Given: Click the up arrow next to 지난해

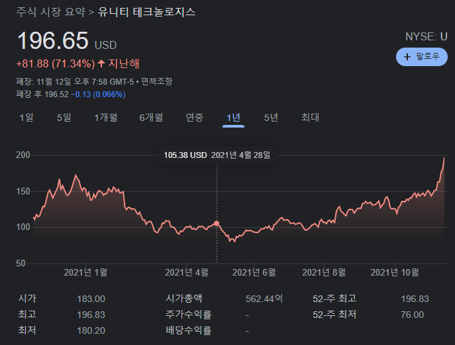Looking at the screenshot, I should click(x=101, y=63).
